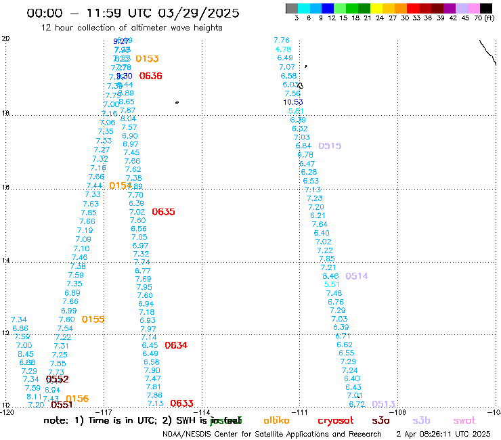Click the 'swot' satellite legend label

pos(464,421)
